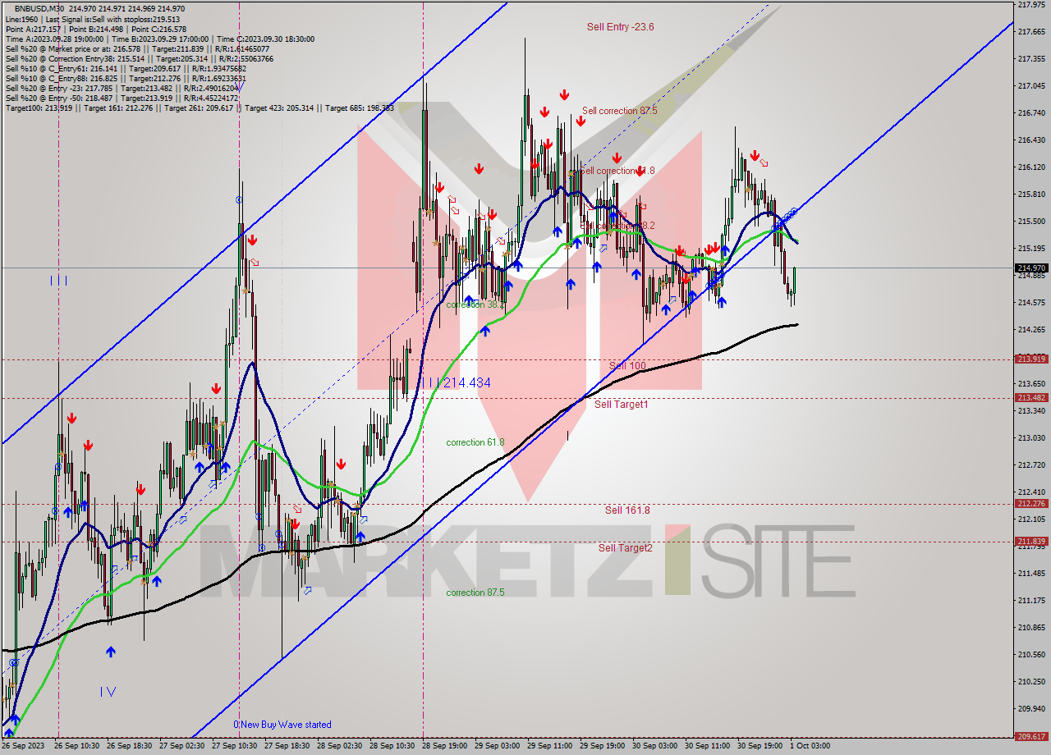Click the '29 Sep 11:00' time label
The width and height of the screenshot is (1051, 755).
point(550,746)
